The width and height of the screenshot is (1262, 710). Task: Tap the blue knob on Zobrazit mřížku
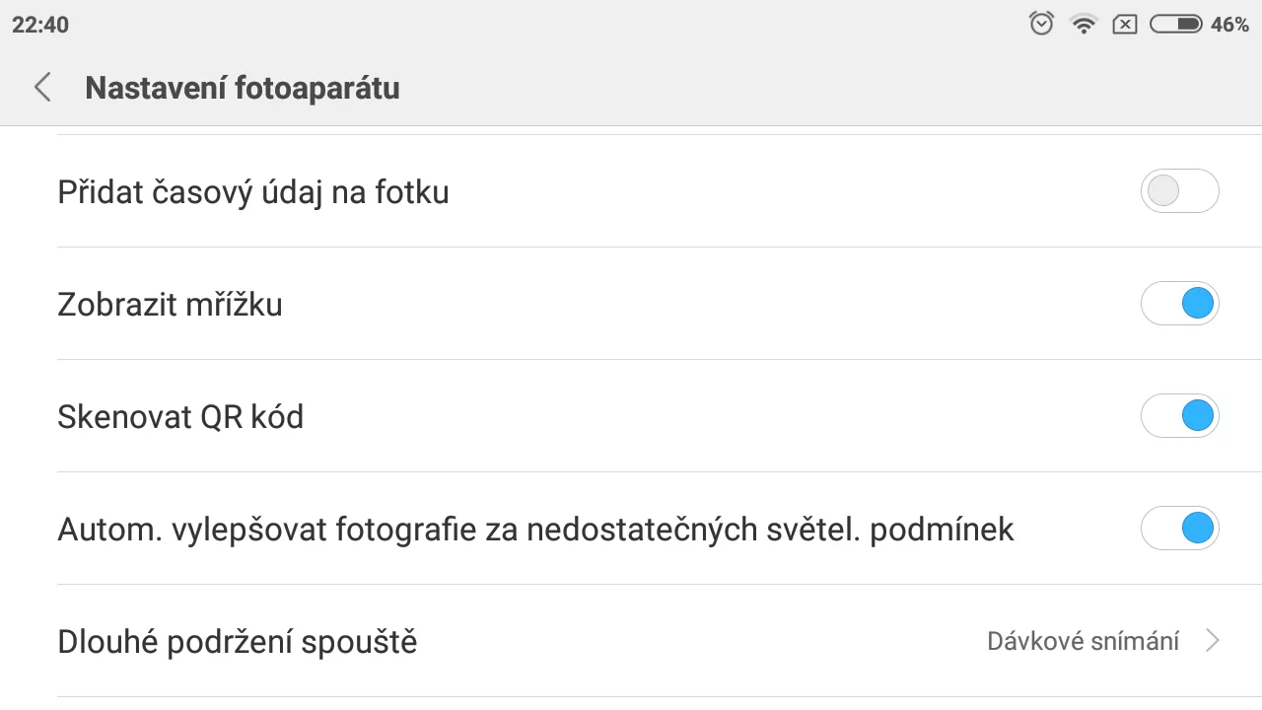click(1197, 304)
